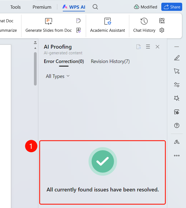Close the AI Proofing panel

[x=157, y=47]
